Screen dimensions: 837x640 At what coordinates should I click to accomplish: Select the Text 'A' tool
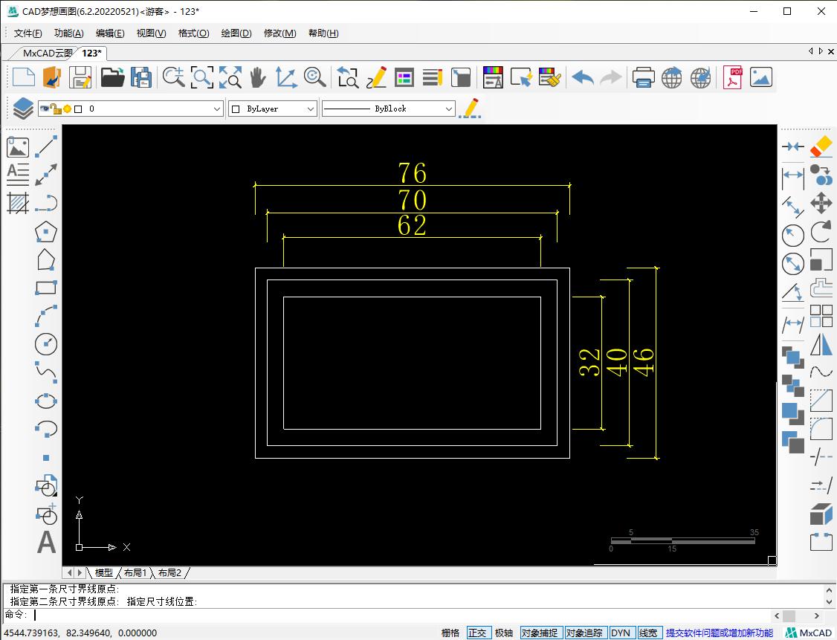pos(46,543)
